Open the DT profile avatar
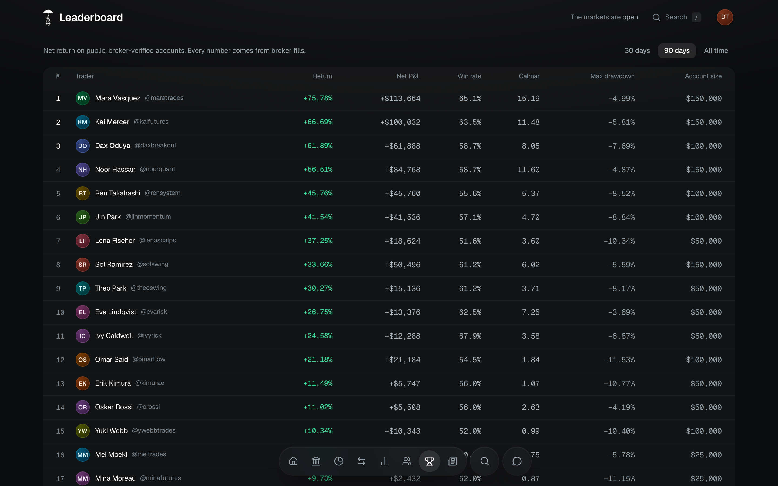 725,17
